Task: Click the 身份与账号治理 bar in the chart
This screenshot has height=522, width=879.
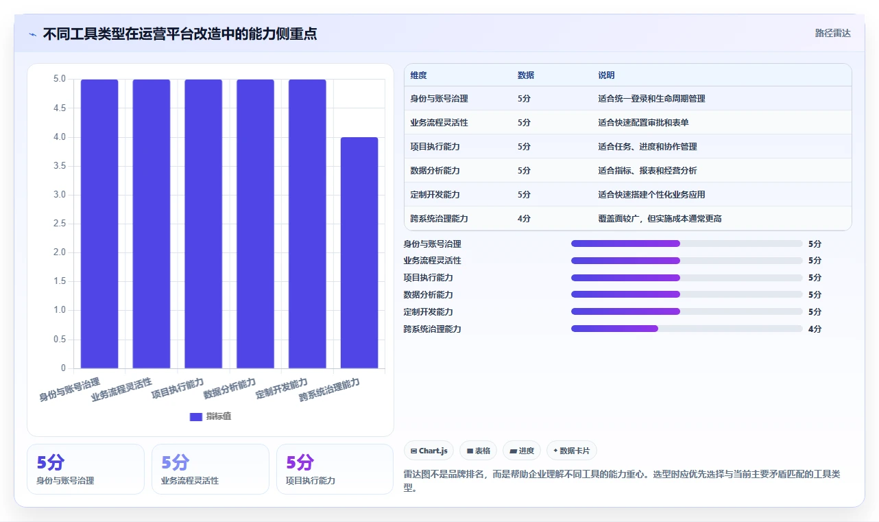Action: point(99,224)
